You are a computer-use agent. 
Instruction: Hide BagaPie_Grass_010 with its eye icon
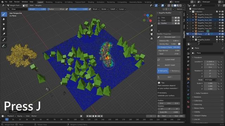(220, 14)
